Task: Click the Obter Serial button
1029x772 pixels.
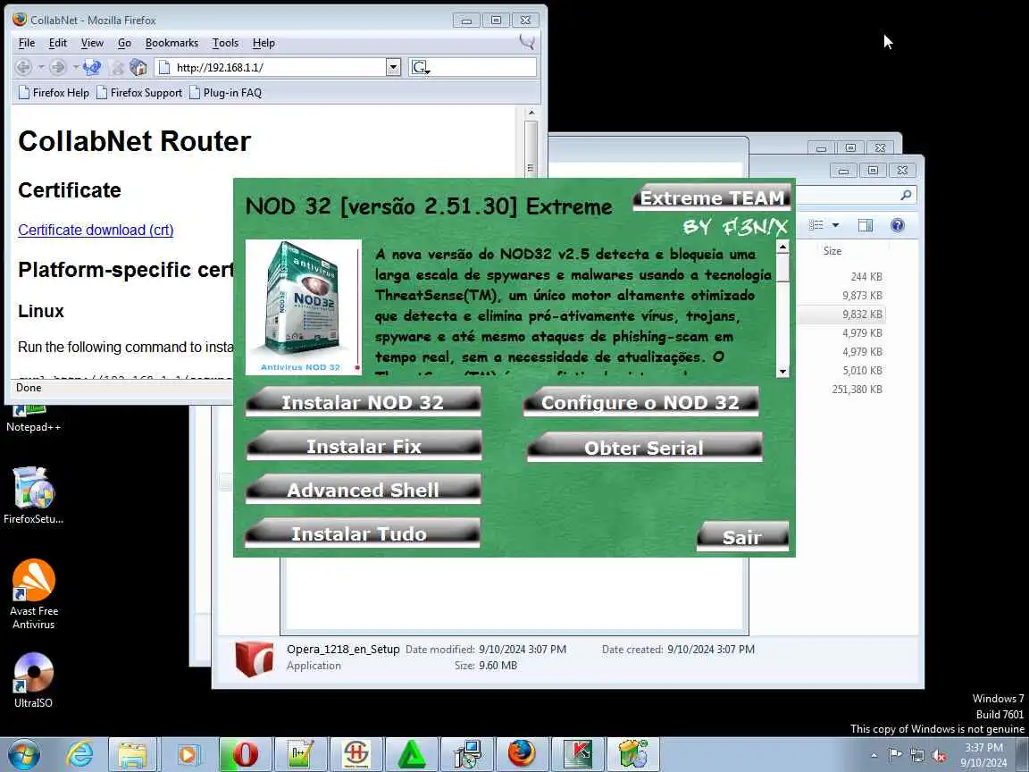Action: click(x=644, y=447)
